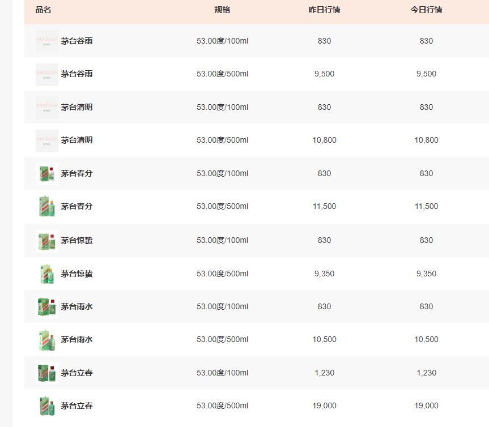Select the 茅台清明 name in the 500ml row
This screenshot has width=489, height=427.
(76, 140)
